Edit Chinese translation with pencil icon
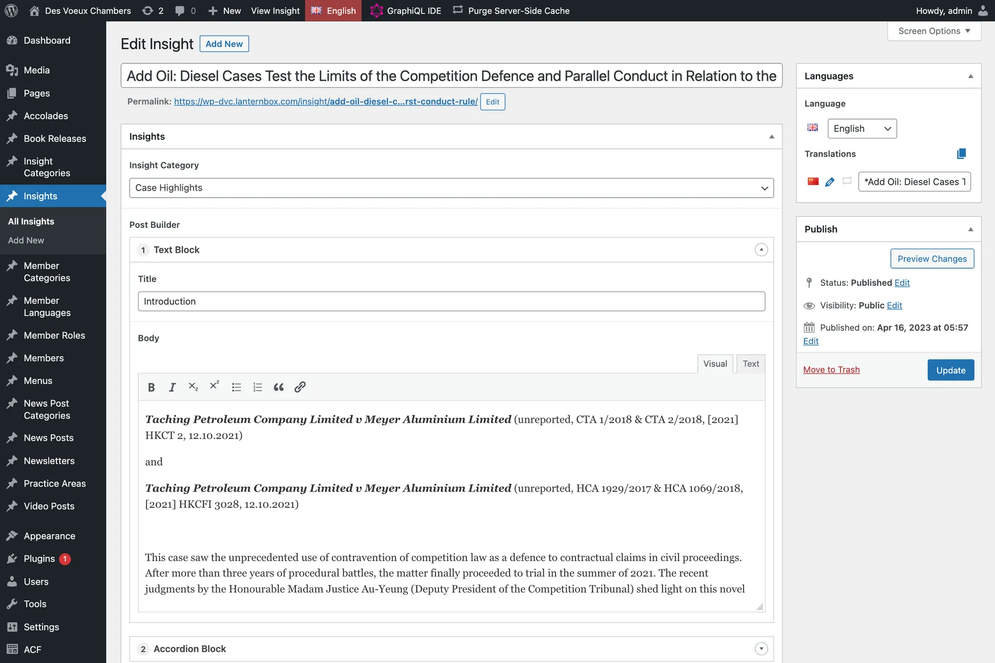This screenshot has height=663, width=995. coord(830,182)
